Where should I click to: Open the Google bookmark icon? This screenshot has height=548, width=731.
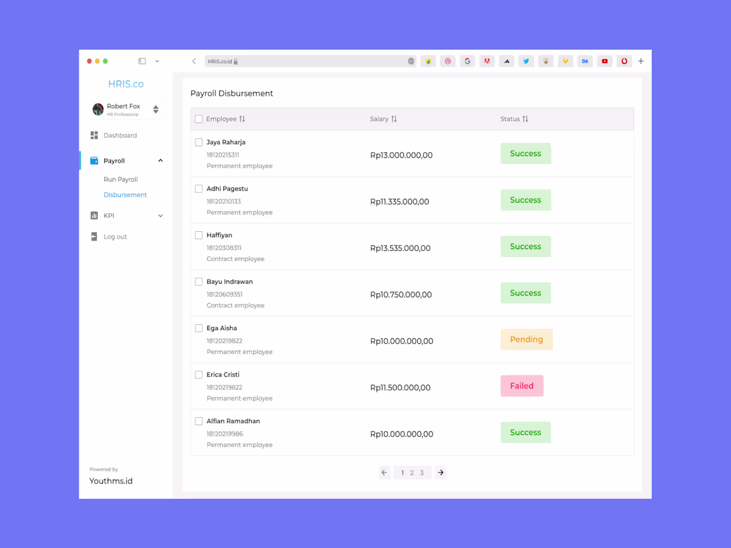[x=467, y=61]
